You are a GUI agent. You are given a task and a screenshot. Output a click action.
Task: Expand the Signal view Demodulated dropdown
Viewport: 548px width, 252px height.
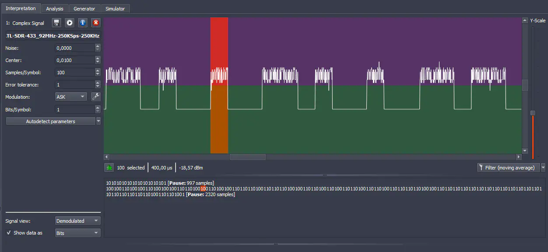point(77,221)
